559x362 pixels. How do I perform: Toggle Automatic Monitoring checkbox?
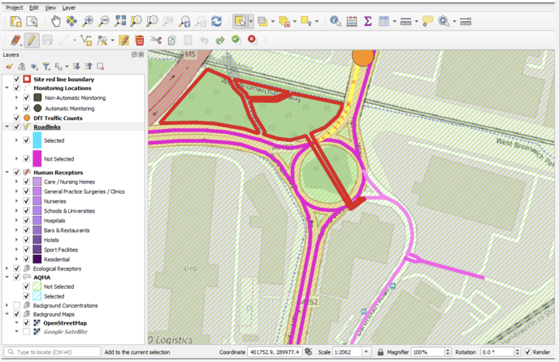tap(26, 108)
